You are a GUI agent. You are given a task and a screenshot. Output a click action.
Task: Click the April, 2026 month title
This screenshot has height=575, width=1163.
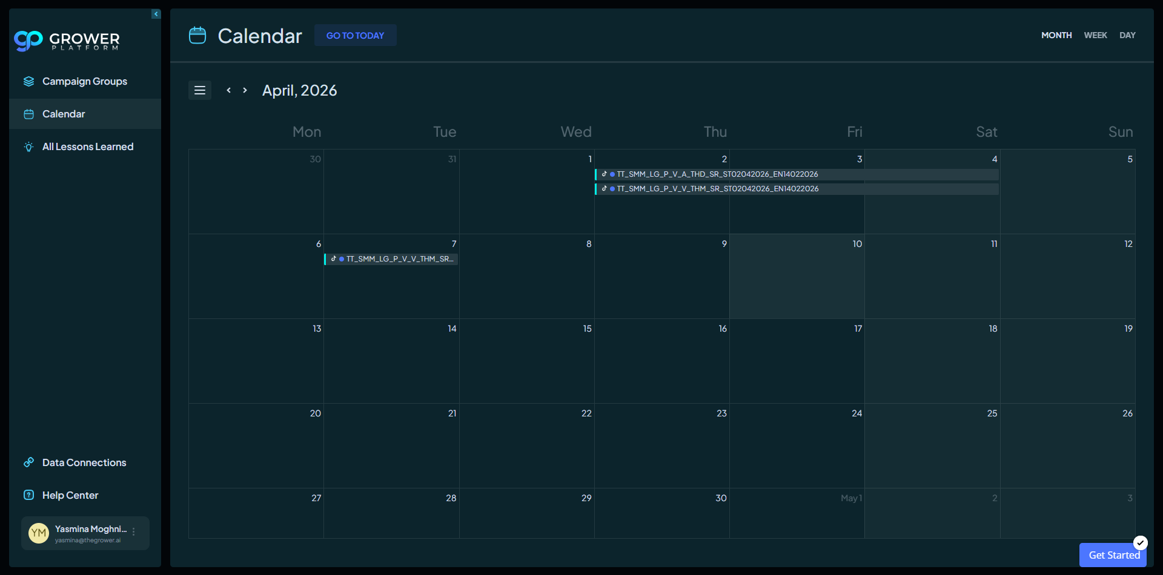pyautogui.click(x=300, y=90)
